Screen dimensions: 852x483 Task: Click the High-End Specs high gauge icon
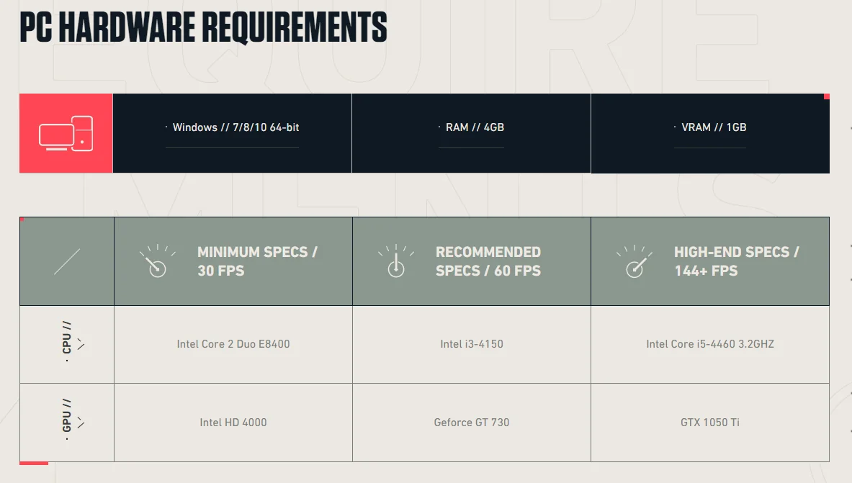[x=634, y=261]
